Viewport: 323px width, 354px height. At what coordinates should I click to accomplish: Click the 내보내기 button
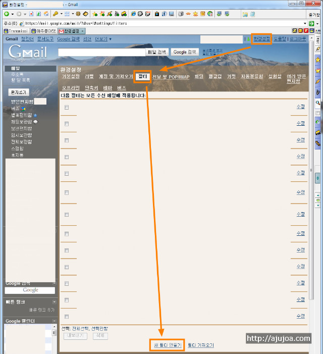pos(75,336)
